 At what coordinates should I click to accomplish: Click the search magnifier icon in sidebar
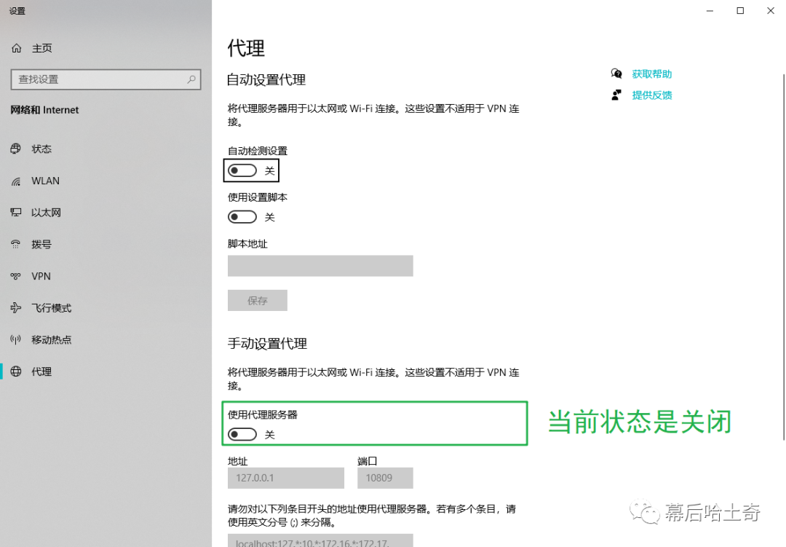pos(191,79)
